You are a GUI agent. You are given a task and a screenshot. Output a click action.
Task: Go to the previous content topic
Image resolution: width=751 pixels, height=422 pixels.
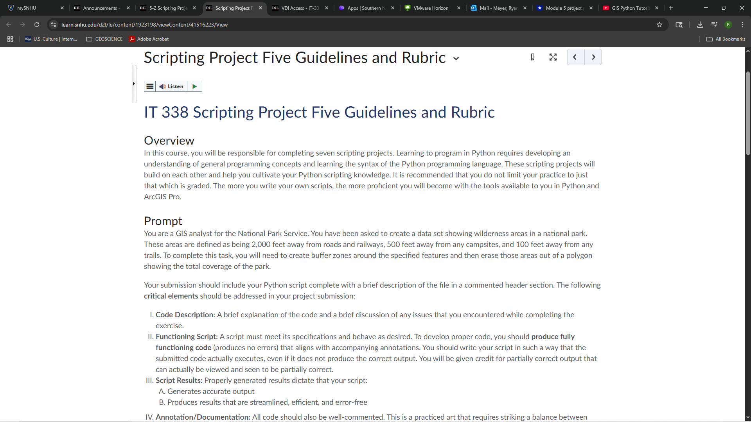(575, 57)
